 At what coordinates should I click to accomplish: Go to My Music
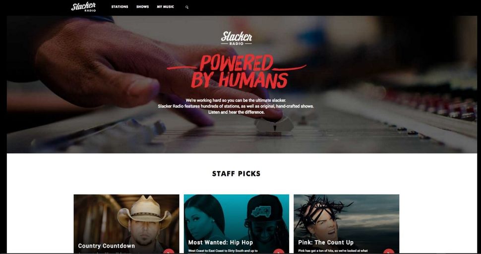pos(165,7)
